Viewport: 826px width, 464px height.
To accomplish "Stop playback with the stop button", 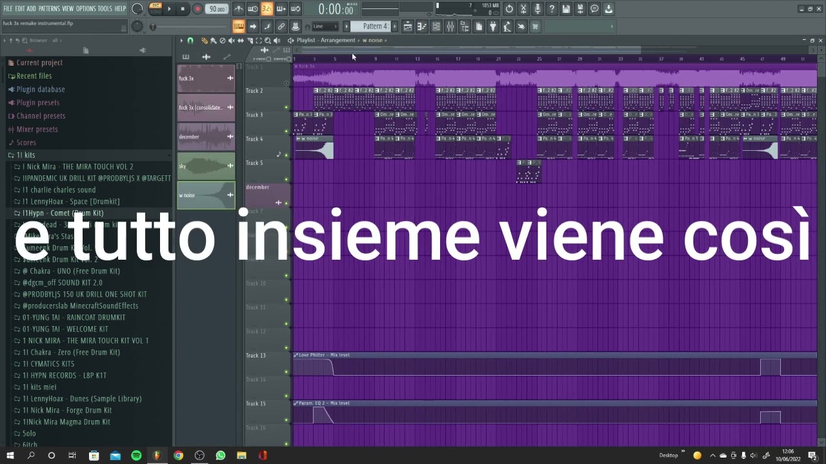I will tap(183, 9).
